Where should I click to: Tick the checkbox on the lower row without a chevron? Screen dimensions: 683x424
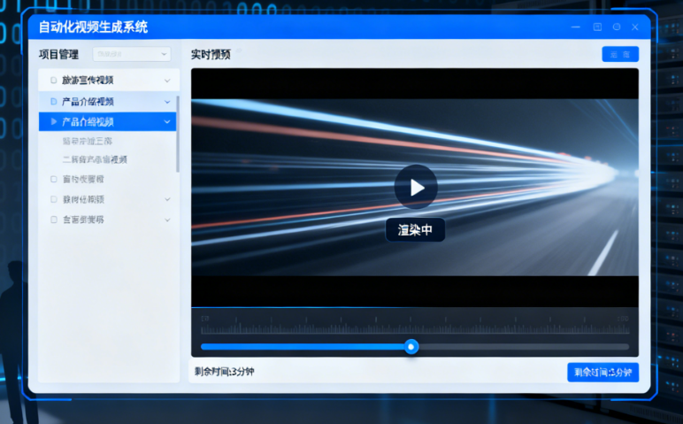tap(54, 179)
